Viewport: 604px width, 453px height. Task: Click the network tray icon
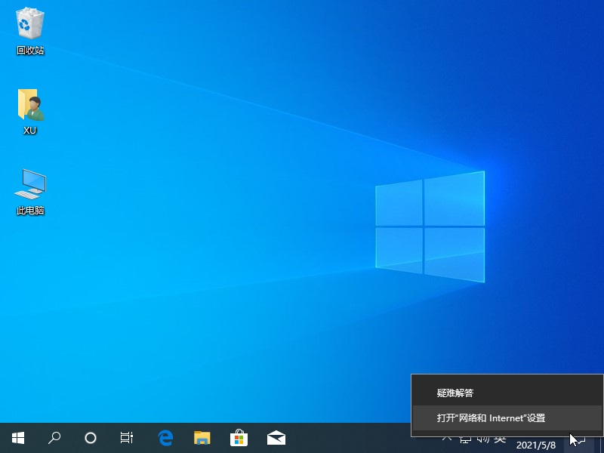(465, 439)
